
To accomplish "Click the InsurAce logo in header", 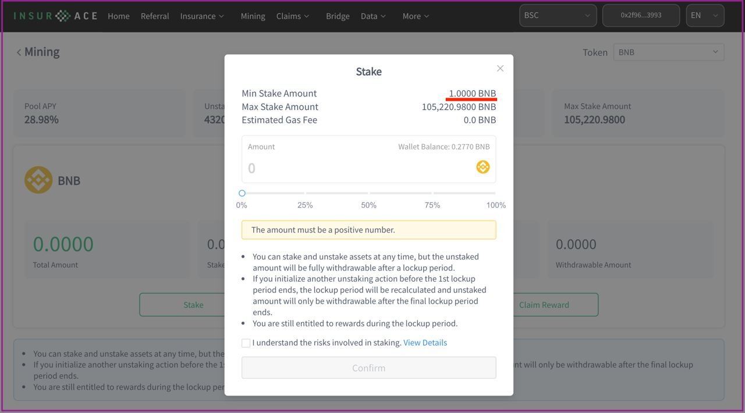I will pos(55,16).
